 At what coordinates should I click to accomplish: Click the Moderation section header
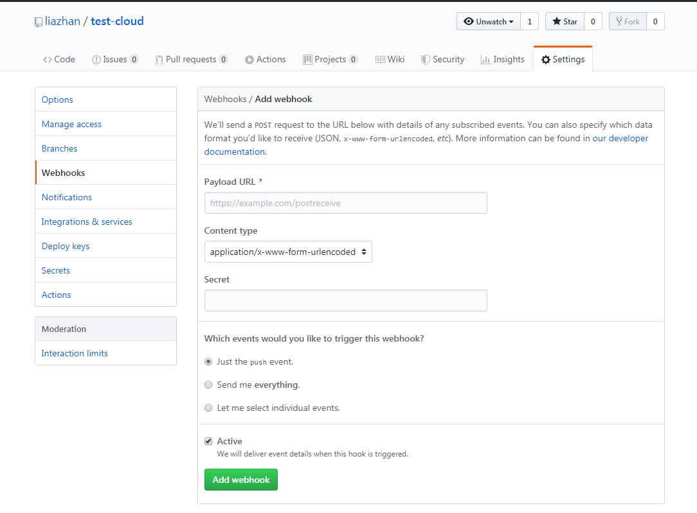point(106,329)
